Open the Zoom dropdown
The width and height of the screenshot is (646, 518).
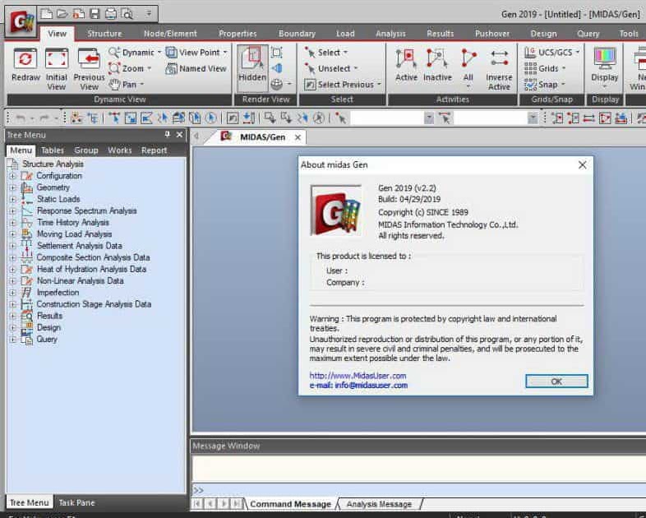point(150,68)
